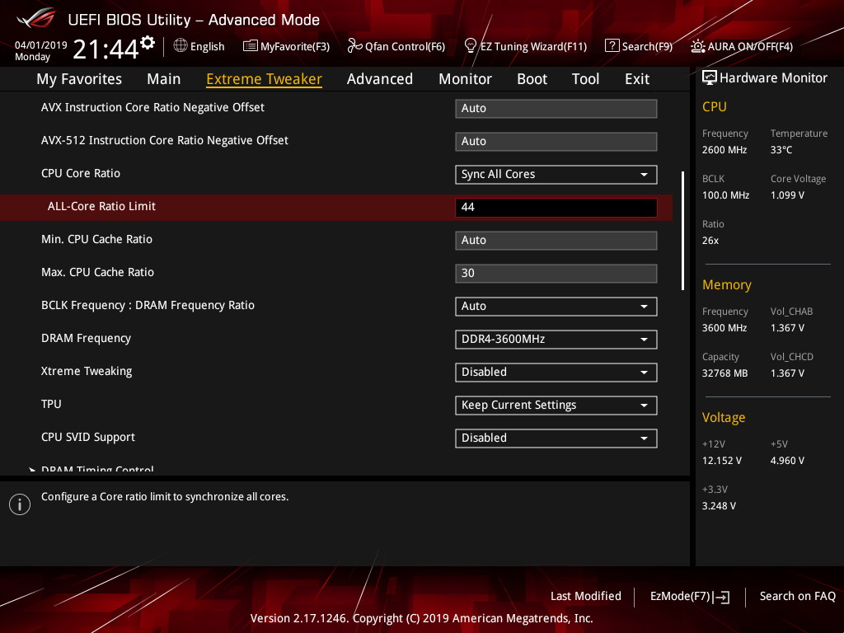Viewport: 844px width, 633px height.
Task: Open the Monitor tab
Action: tap(465, 79)
